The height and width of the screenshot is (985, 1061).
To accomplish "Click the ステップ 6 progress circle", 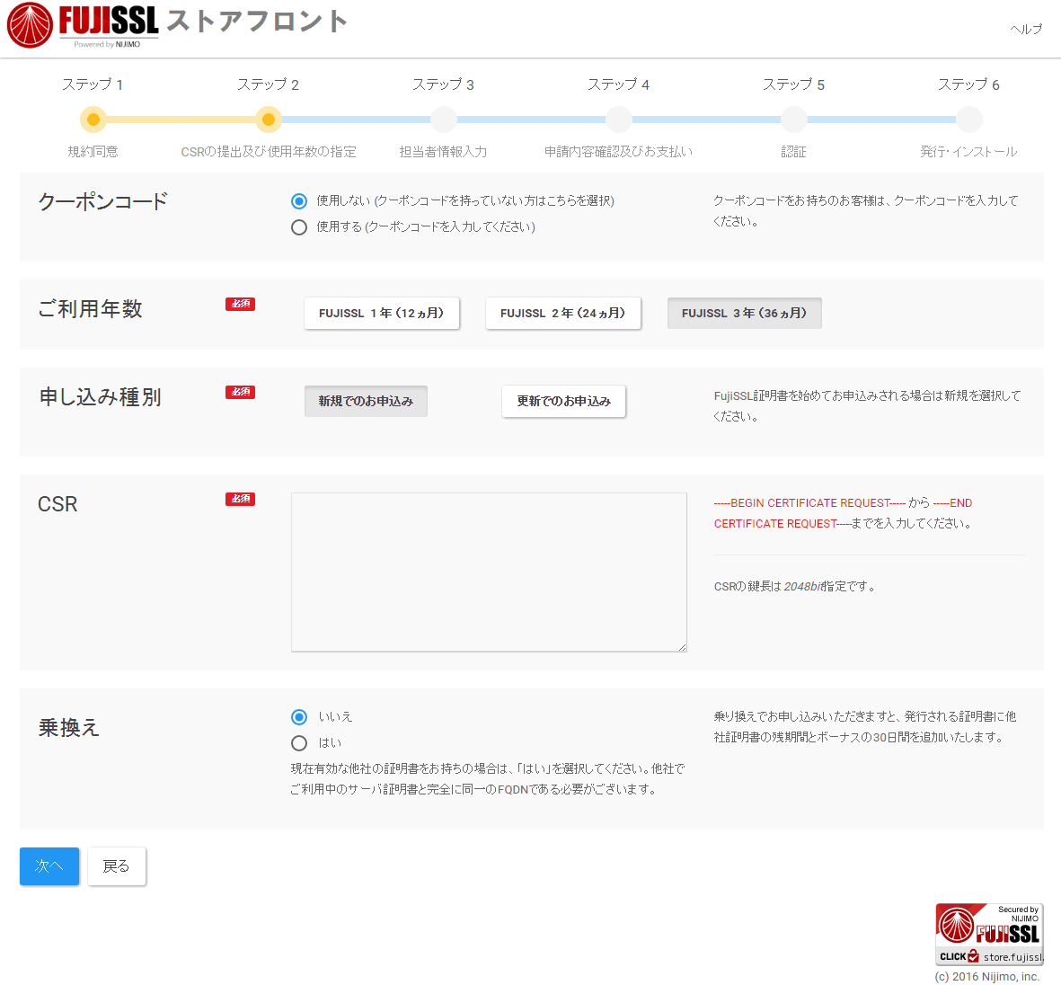I will (969, 120).
